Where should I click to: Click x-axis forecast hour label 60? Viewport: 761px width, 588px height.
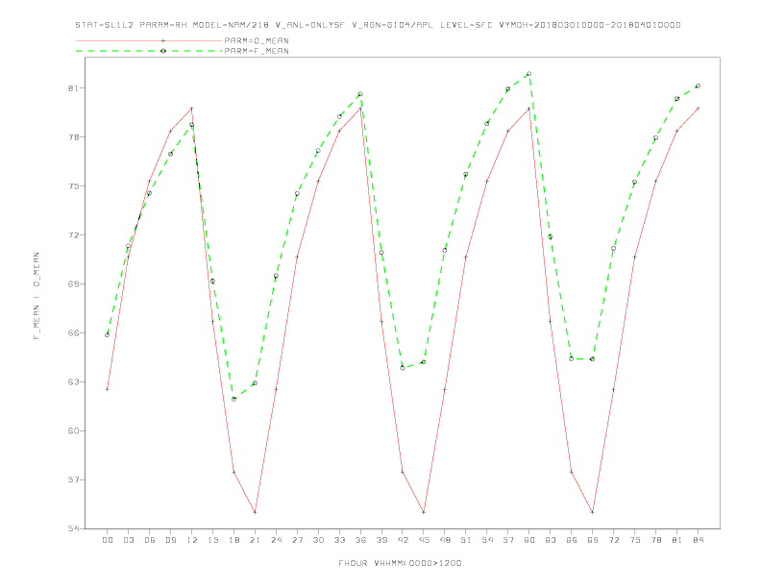(529, 540)
